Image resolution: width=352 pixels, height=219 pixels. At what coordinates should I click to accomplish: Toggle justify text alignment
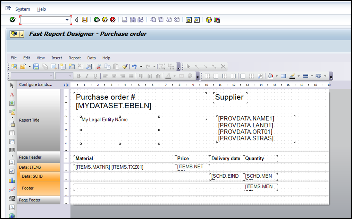[131, 76]
